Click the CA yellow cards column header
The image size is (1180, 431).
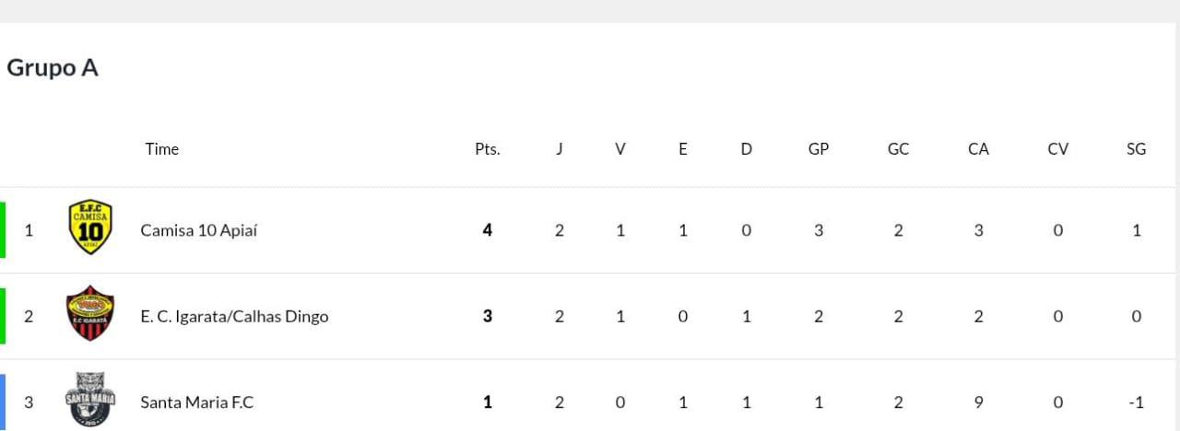click(x=978, y=149)
